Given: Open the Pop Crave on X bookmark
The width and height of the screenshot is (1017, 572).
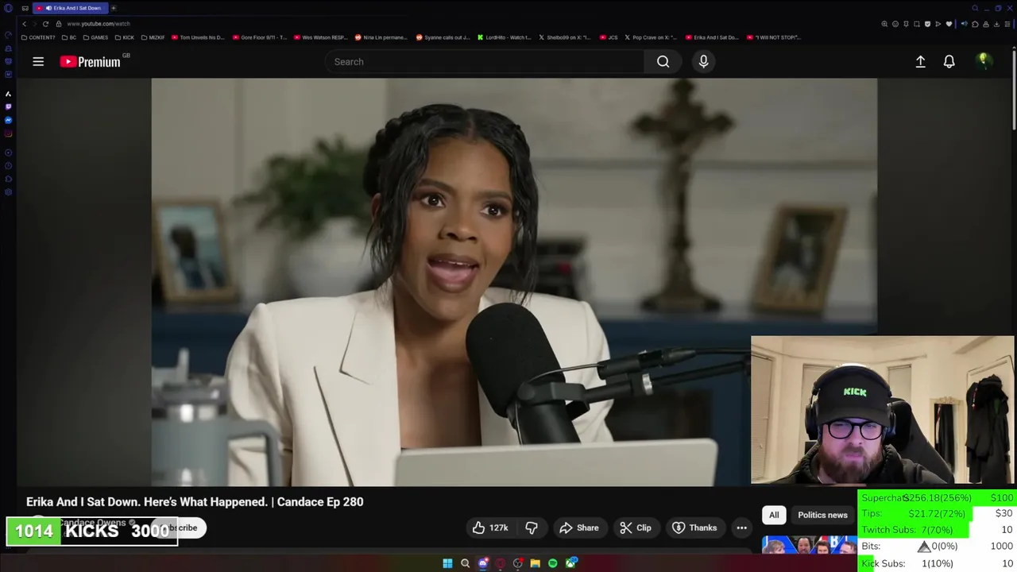Looking at the screenshot, I should [651, 37].
